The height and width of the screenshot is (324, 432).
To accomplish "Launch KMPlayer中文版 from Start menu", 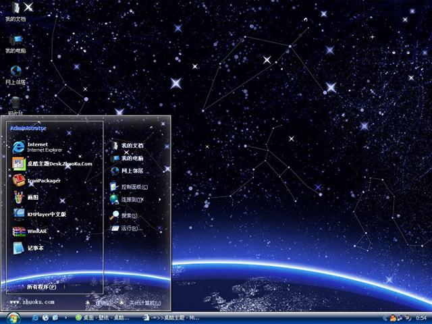I will (46, 214).
